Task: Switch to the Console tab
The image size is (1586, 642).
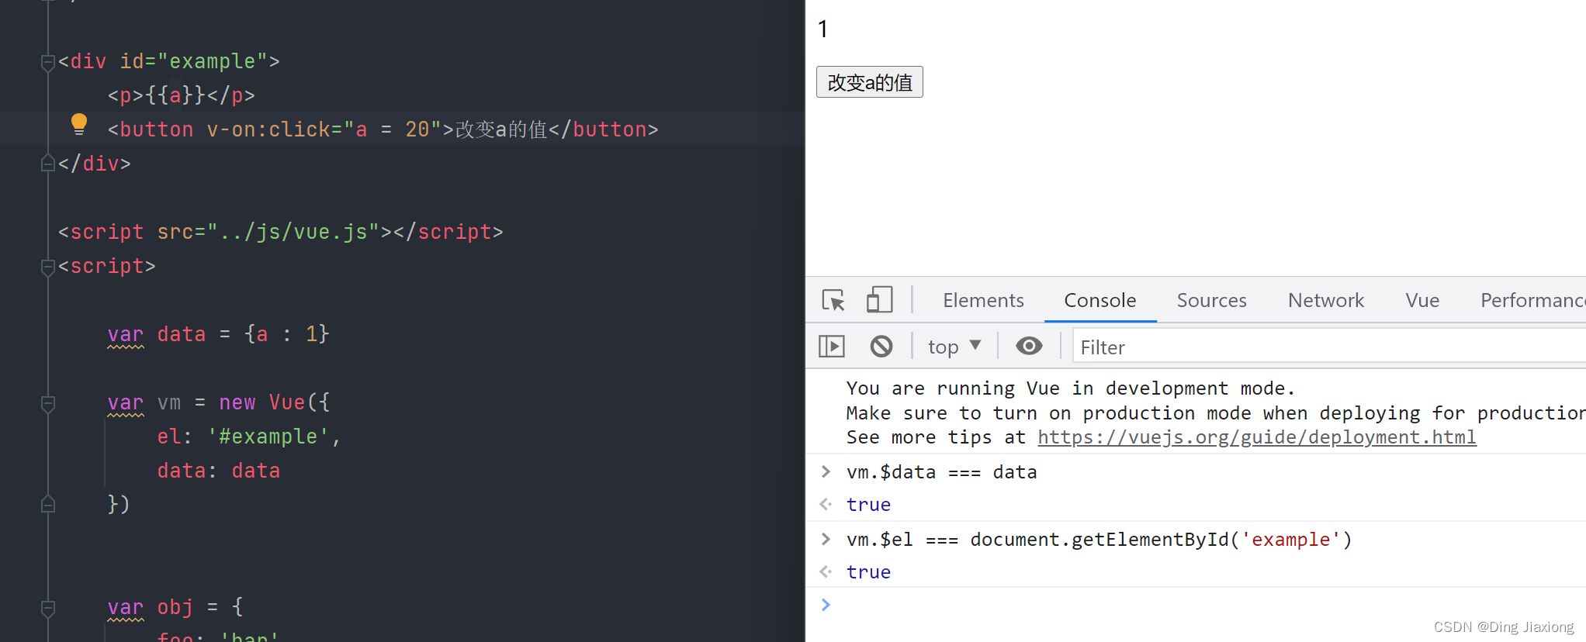Action: pos(1100,300)
